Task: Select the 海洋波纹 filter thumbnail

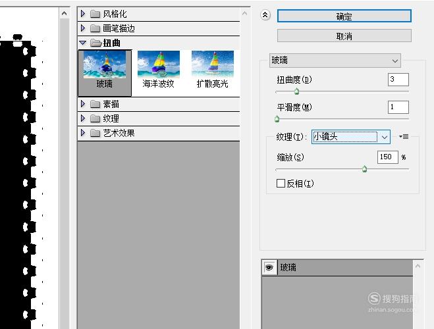Action: (158, 69)
